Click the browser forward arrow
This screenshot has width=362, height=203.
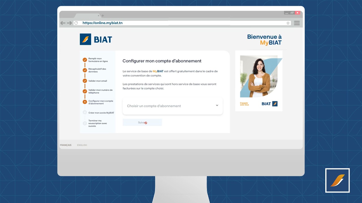69,23
